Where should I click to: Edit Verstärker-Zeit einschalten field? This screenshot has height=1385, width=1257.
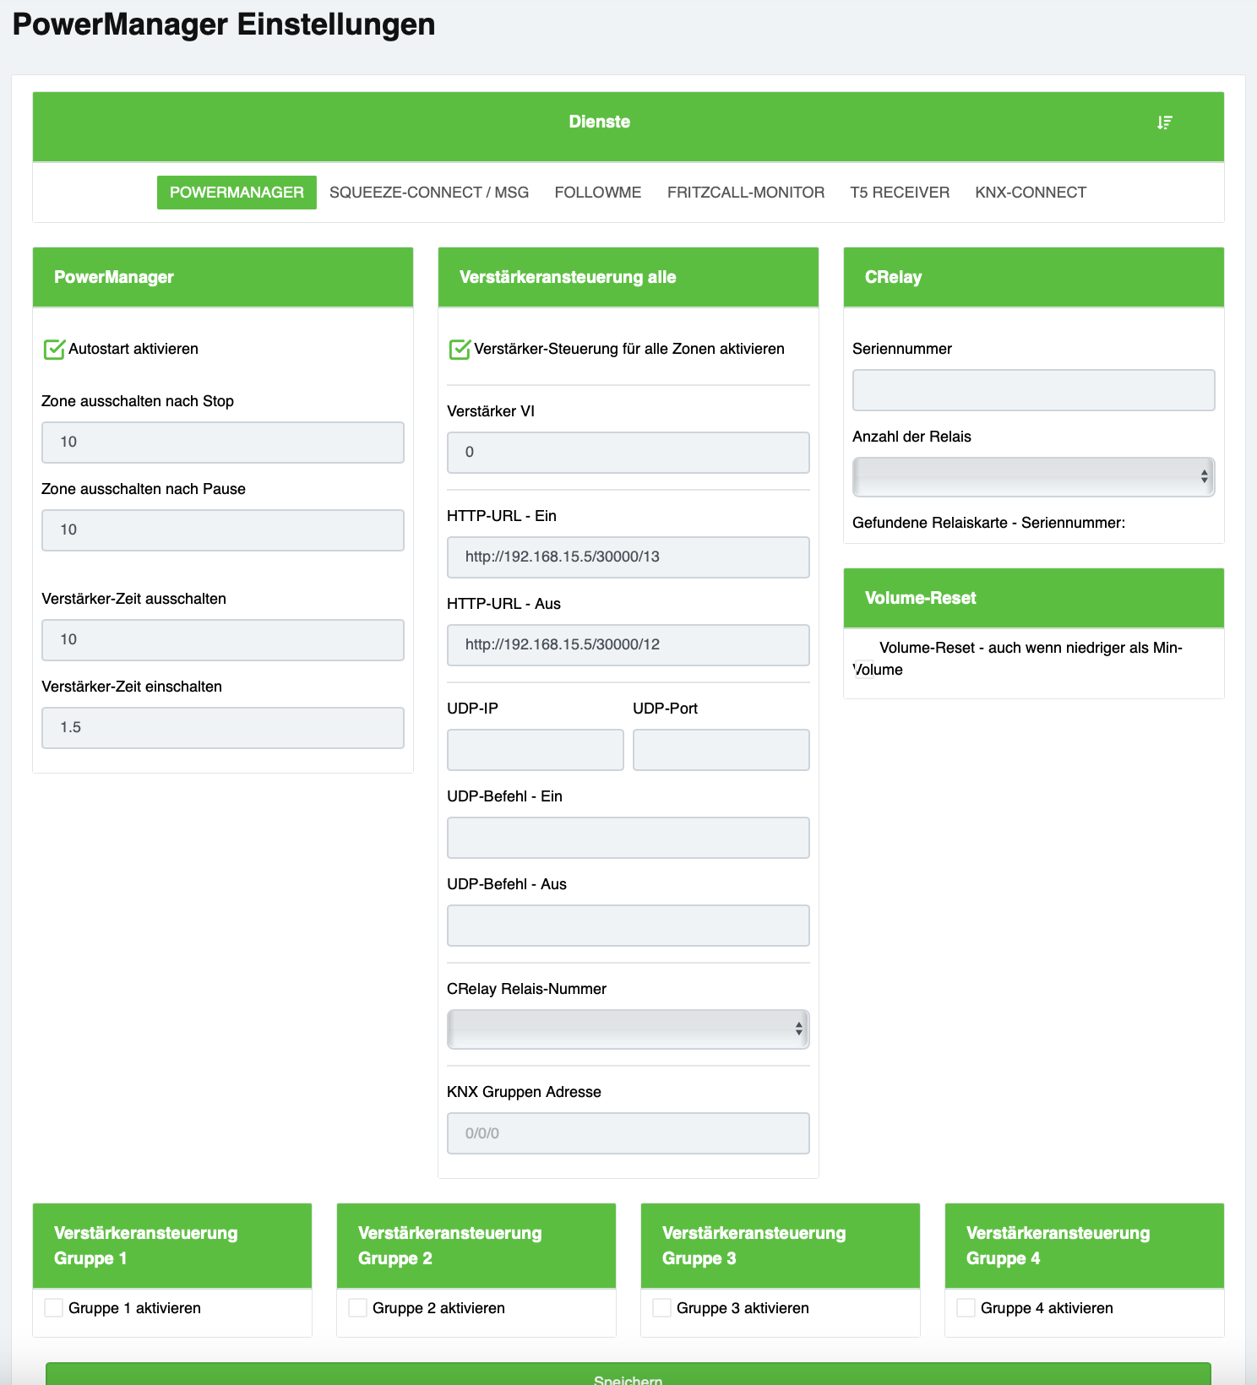tap(223, 728)
